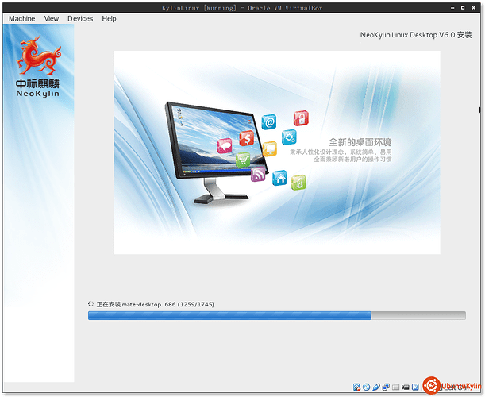Click the network adapter status icon
Image resolution: width=485 pixels, height=397 pixels.
pos(386,387)
